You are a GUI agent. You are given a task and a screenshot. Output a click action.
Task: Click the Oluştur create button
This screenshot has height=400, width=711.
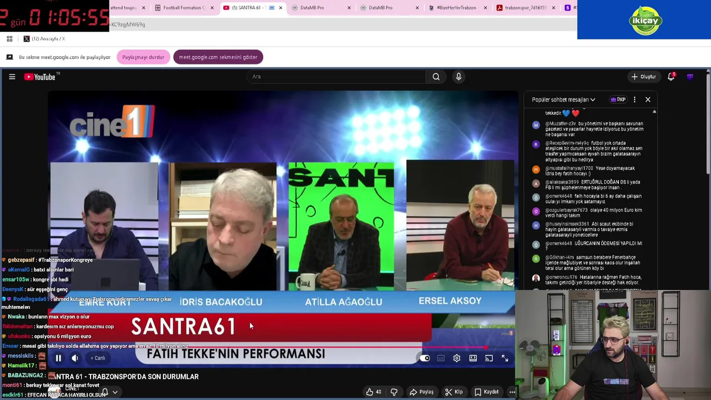tap(644, 77)
